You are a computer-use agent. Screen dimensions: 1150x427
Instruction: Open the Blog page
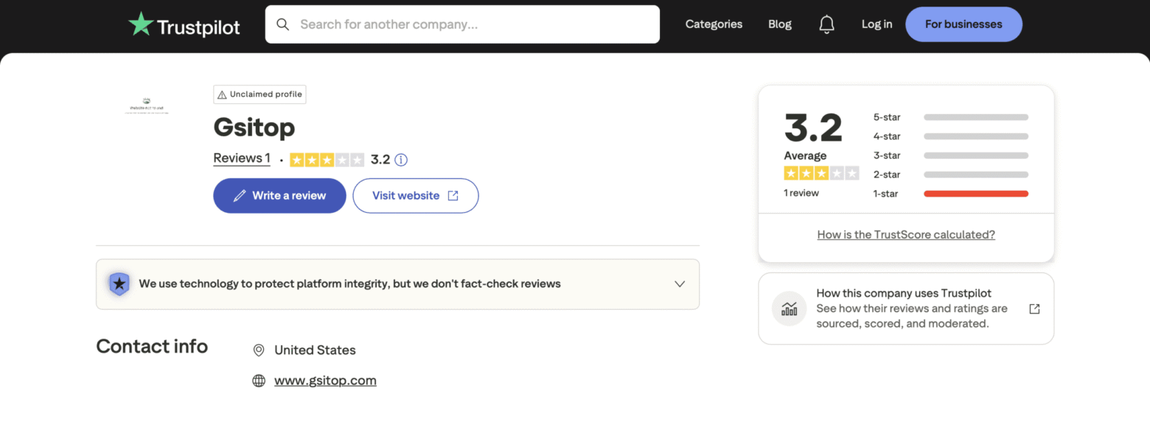coord(779,24)
